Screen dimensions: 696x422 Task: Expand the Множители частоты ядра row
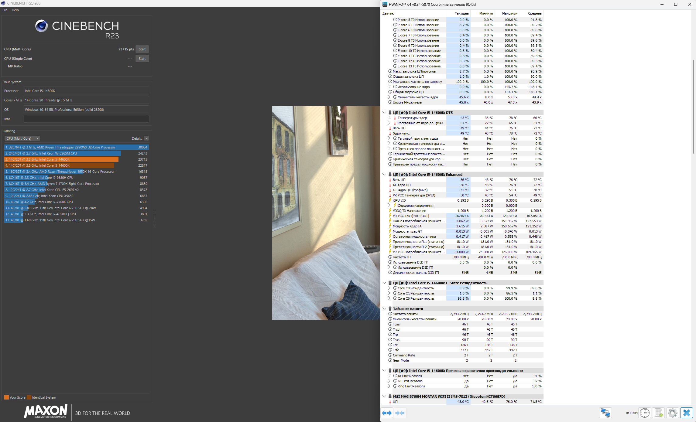click(x=389, y=97)
